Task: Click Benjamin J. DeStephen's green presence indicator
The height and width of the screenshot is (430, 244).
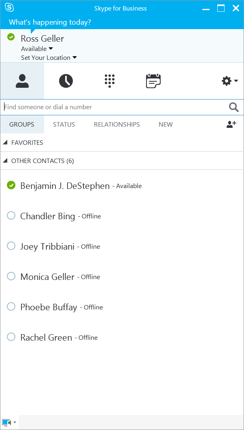Action: tap(11, 185)
